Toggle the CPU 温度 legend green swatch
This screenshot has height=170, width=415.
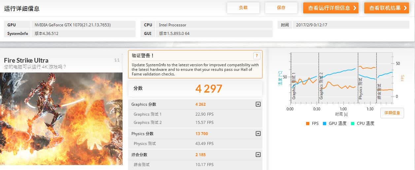coord(353,124)
